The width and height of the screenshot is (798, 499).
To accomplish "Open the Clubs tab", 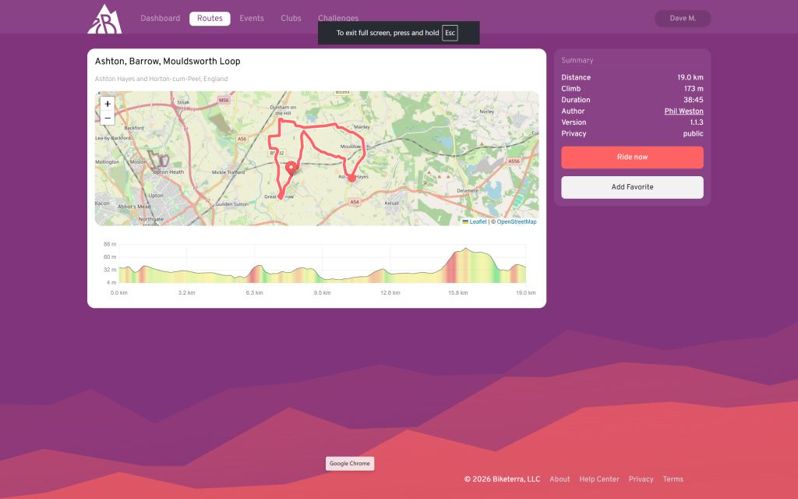I will point(291,19).
